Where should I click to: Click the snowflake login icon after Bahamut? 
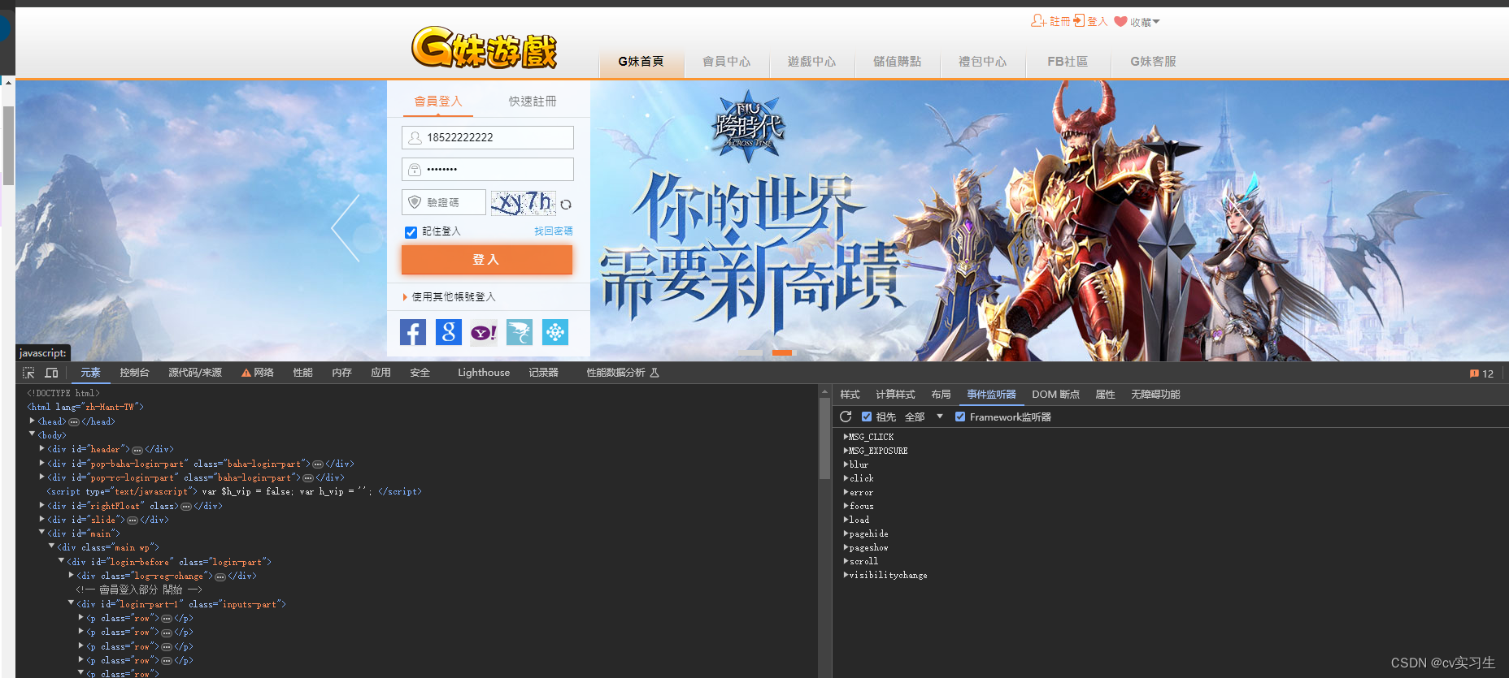(x=555, y=332)
